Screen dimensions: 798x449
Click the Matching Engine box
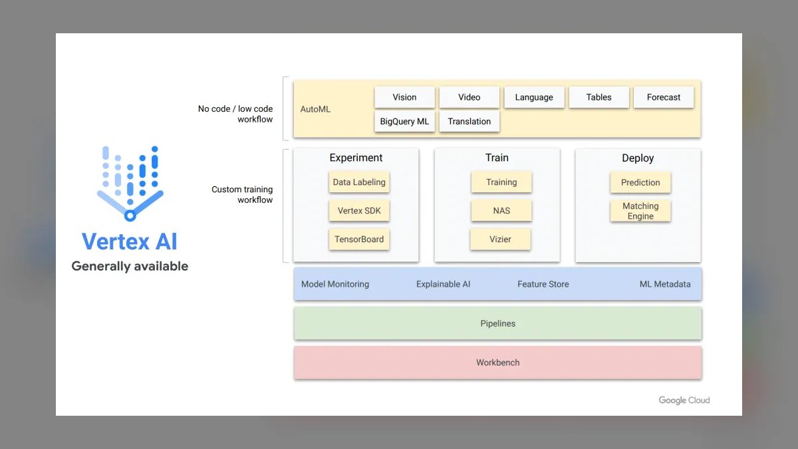point(640,211)
